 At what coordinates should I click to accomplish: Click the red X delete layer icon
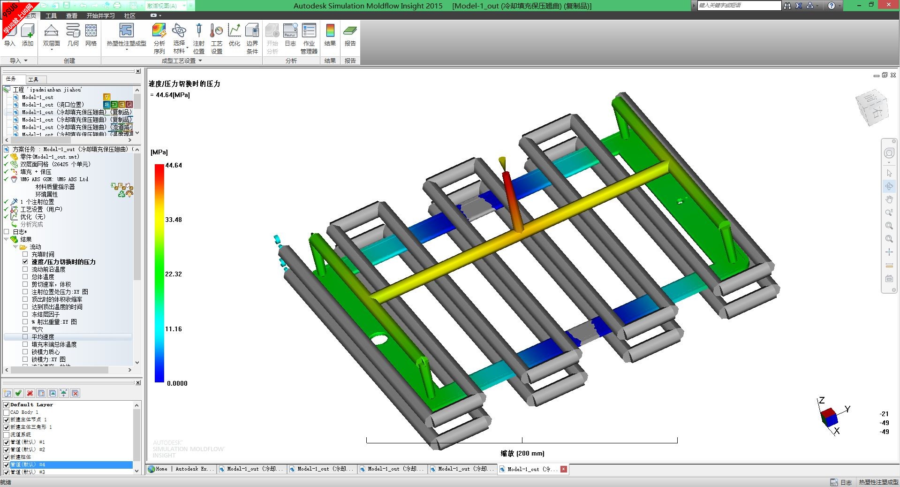point(30,393)
